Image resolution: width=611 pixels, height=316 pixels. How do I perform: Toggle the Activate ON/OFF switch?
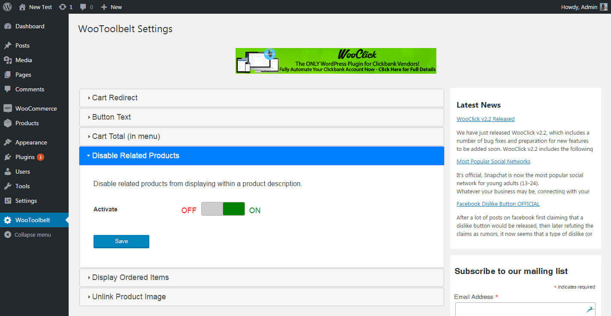tap(223, 209)
